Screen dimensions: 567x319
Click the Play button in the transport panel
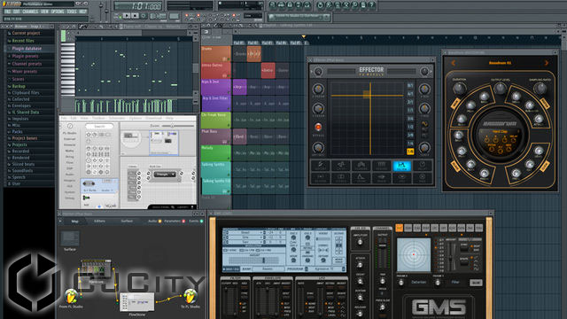coord(127,16)
